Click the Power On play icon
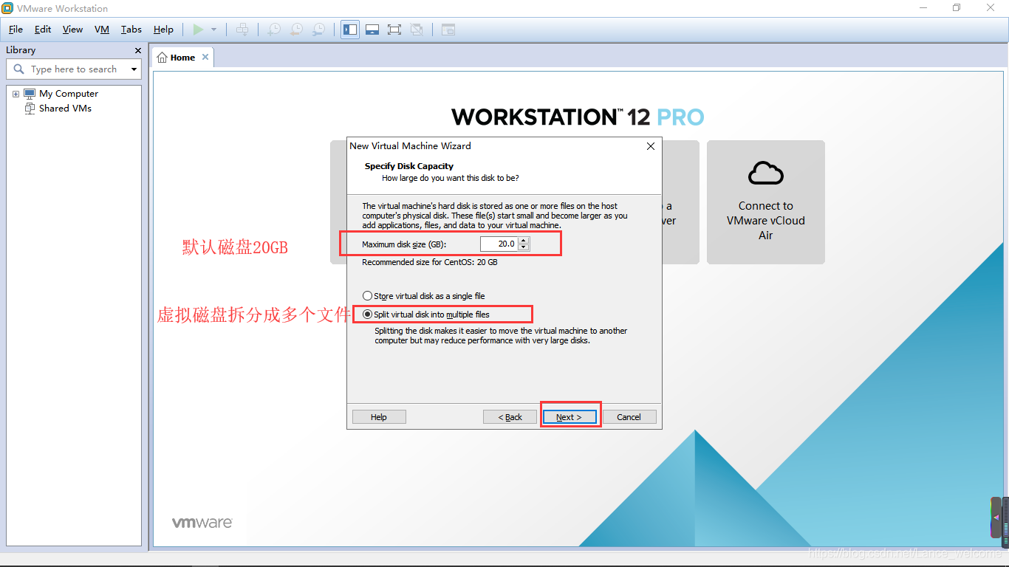The width and height of the screenshot is (1009, 567). (x=197, y=30)
